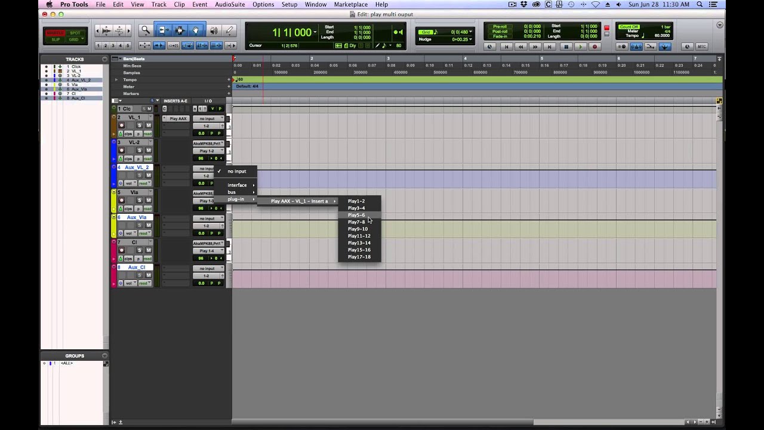Choose Play1-2 from plug-in submenu

click(x=359, y=201)
